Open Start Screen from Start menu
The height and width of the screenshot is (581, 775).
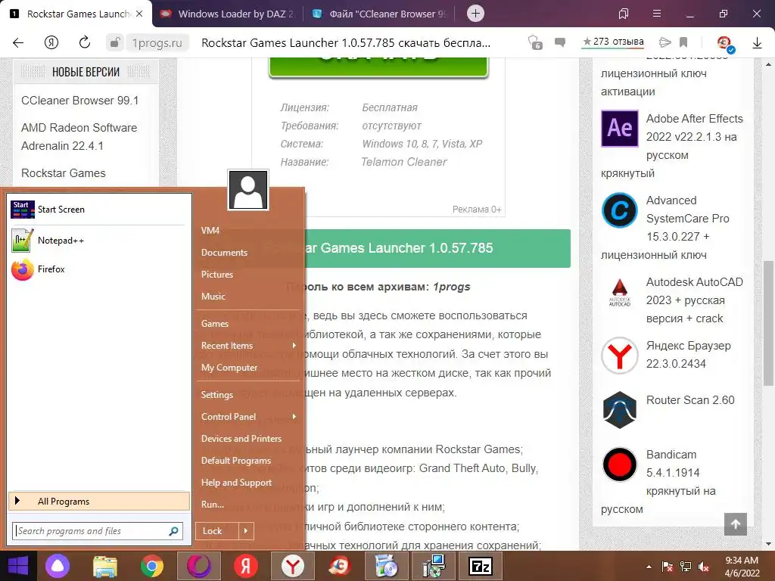99,210
